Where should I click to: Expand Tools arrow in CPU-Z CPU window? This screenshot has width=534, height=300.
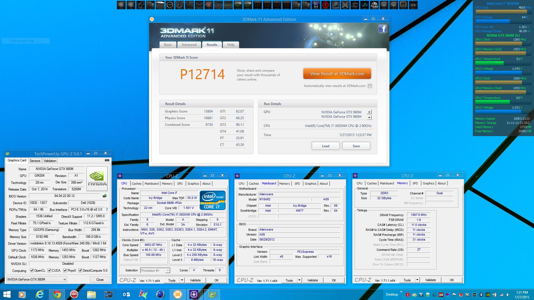pyautogui.click(x=182, y=280)
